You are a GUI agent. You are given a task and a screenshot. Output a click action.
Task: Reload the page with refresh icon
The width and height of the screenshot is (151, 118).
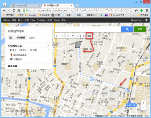pyautogui.click(x=14, y=10)
